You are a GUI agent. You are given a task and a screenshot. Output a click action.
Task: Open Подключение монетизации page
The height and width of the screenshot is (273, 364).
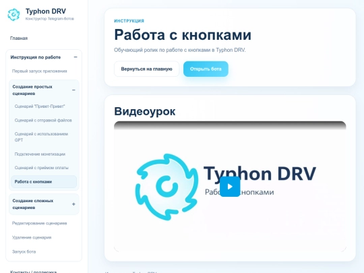pos(40,154)
